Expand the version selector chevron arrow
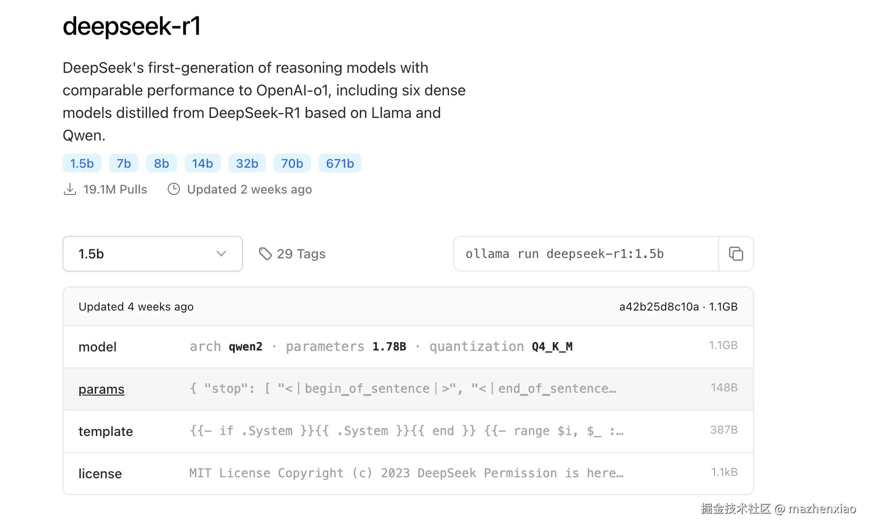The width and height of the screenshot is (870, 529). click(x=221, y=254)
